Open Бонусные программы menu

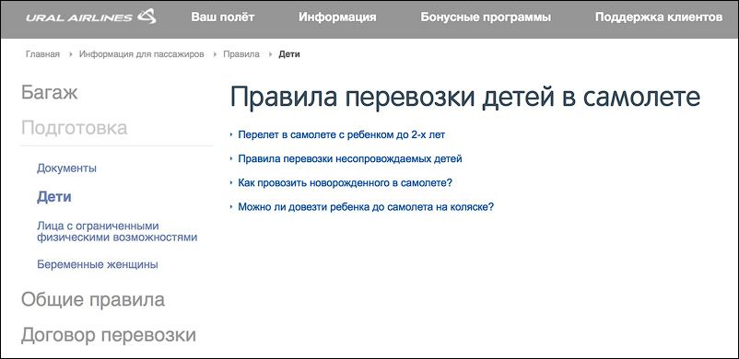486,17
